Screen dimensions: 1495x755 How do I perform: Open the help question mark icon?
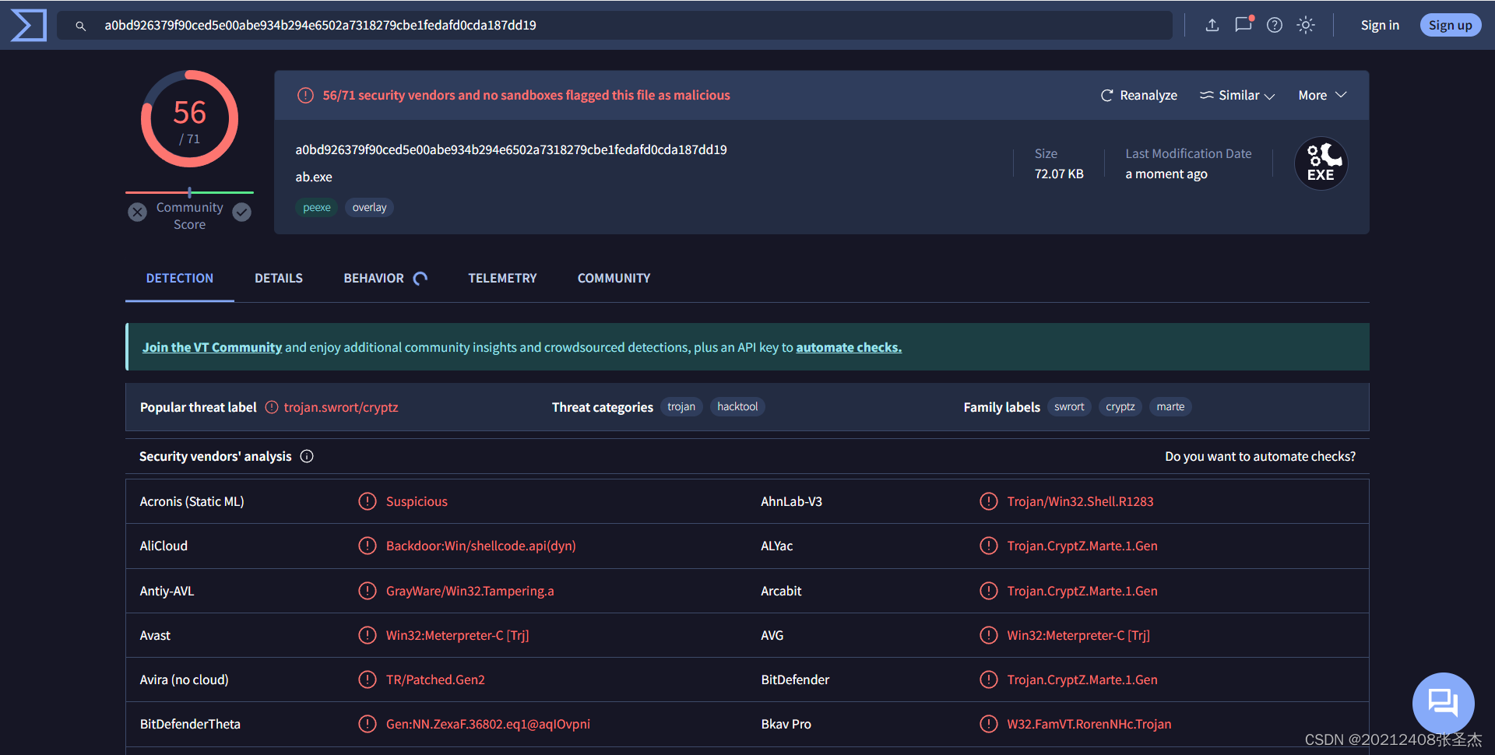[1275, 25]
